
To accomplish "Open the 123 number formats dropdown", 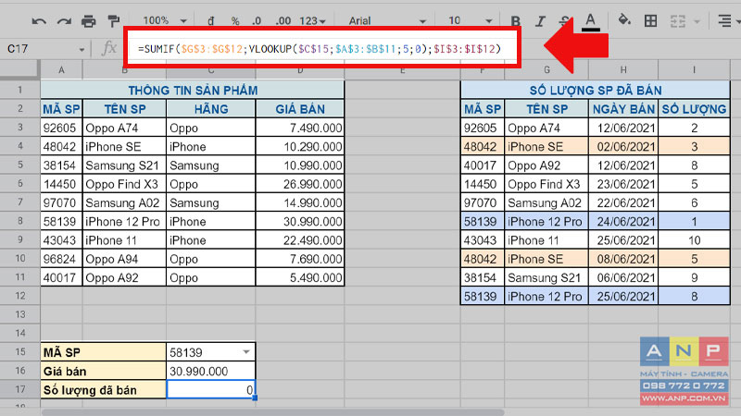I will tap(312, 20).
